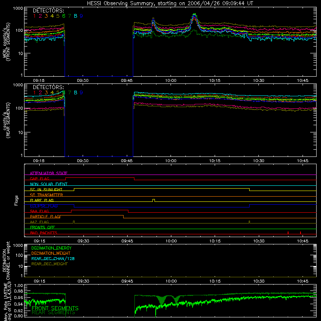The height and width of the screenshot is (321, 321).
Task: Click the 10:15 tick in rear segments plot
Action: coord(215,161)
